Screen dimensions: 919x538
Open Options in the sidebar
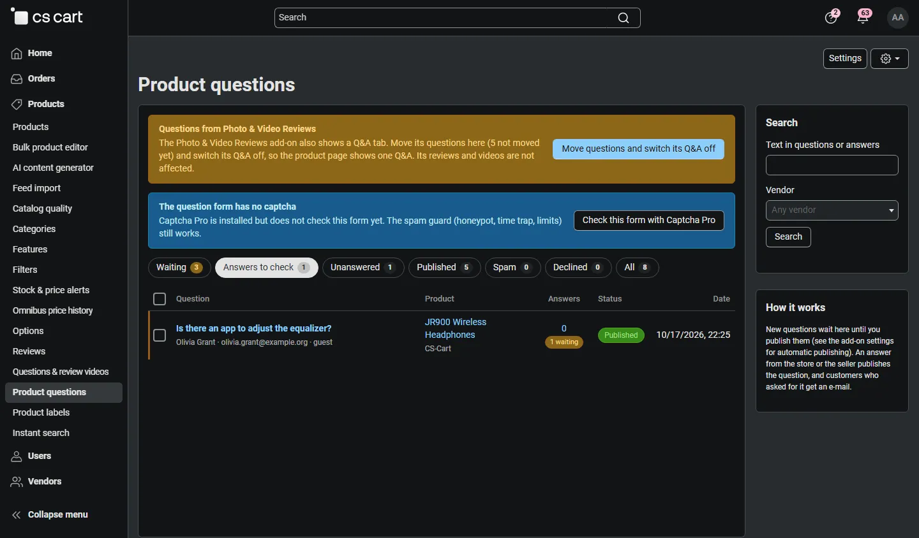pyautogui.click(x=28, y=331)
